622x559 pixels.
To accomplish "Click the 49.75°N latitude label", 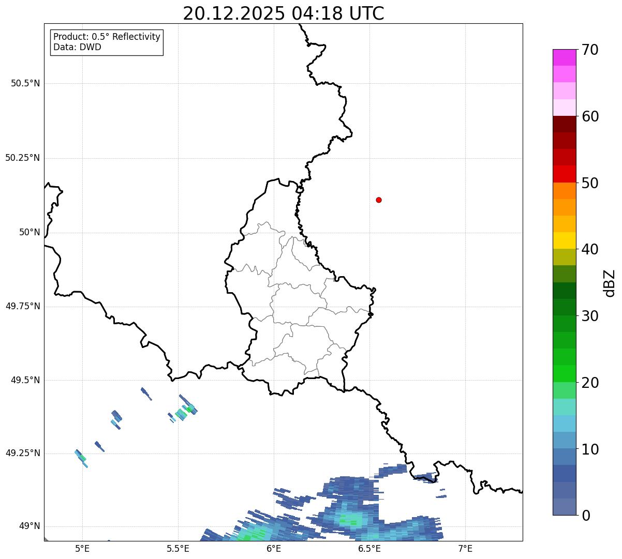I will [x=23, y=306].
